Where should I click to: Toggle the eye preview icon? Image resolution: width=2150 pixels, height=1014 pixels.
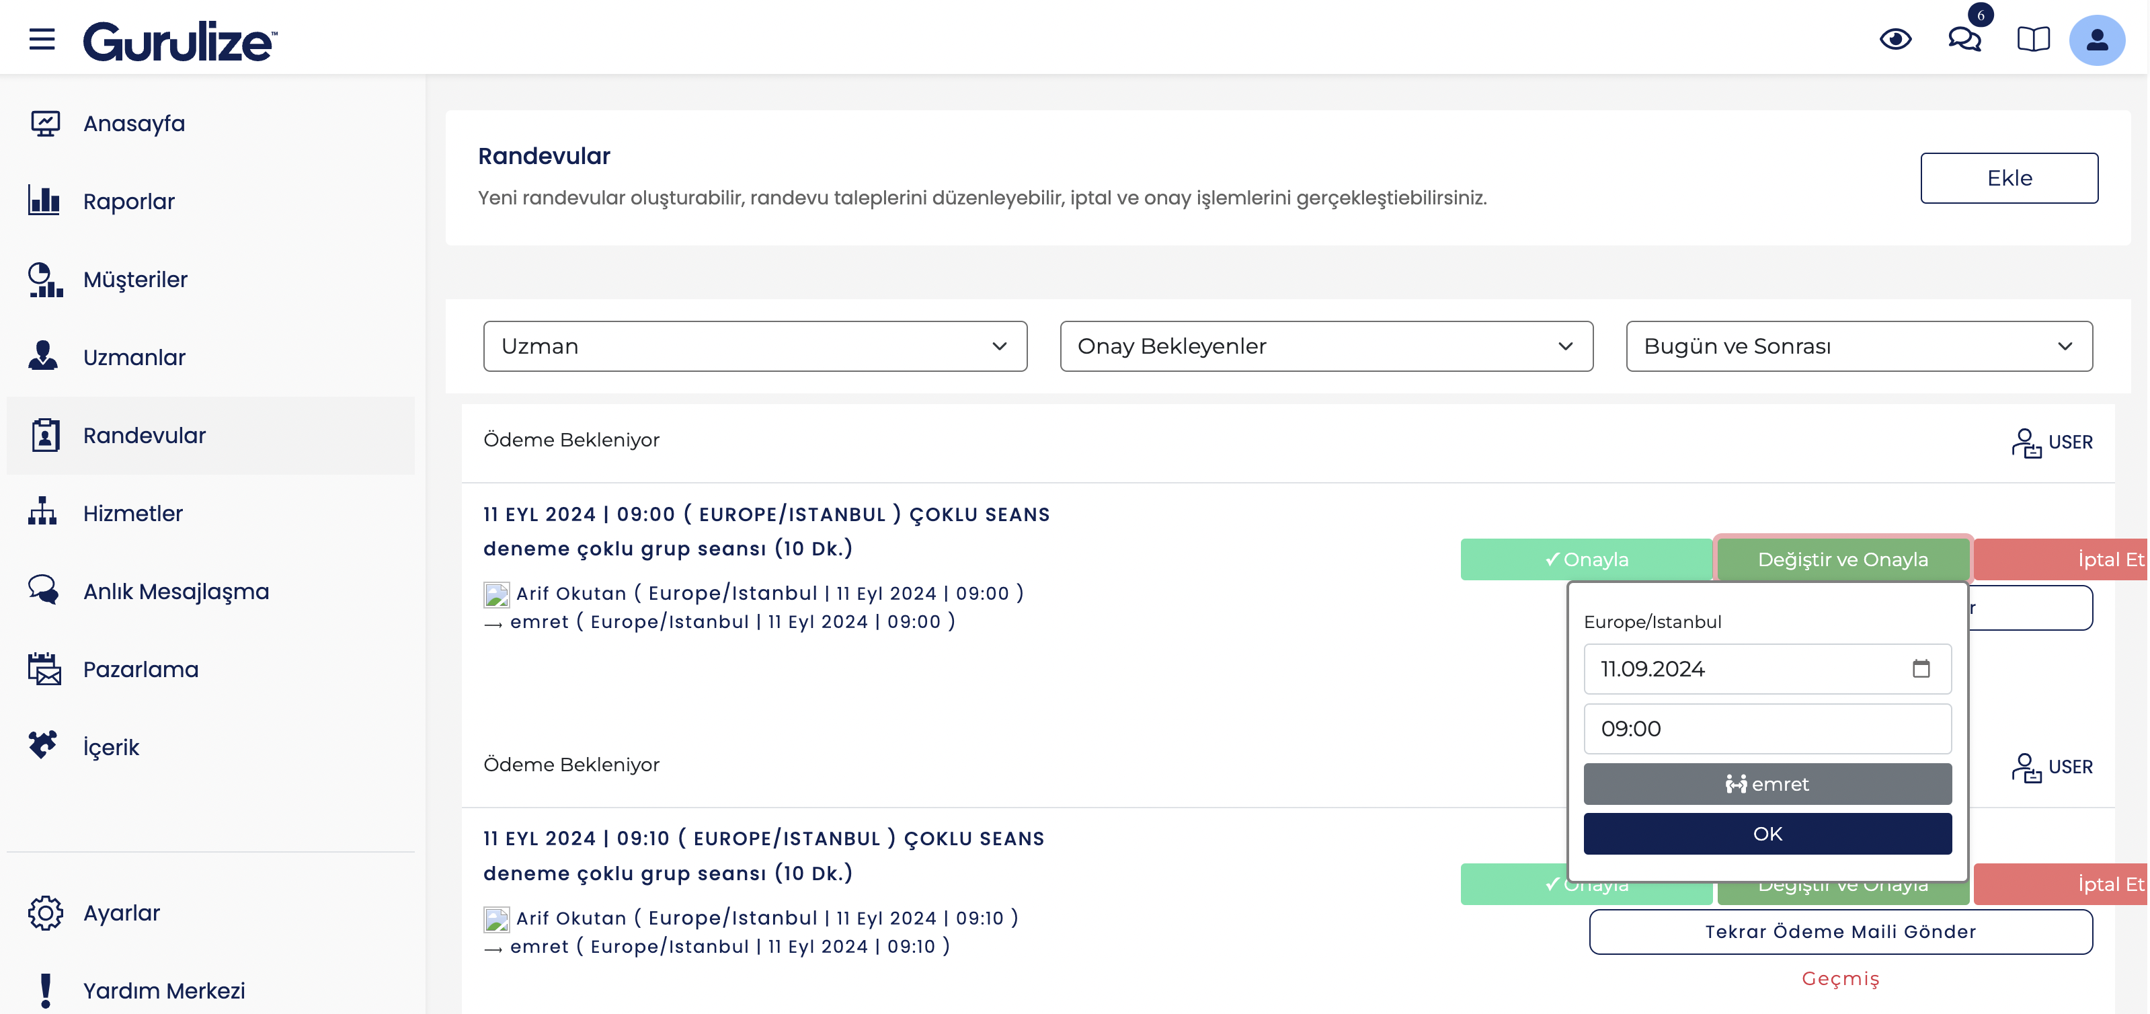(1895, 39)
